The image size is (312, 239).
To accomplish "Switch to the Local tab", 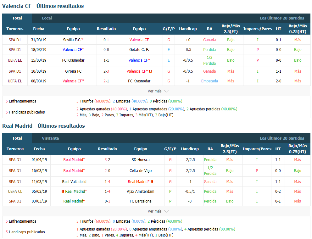I will [x=47, y=18].
